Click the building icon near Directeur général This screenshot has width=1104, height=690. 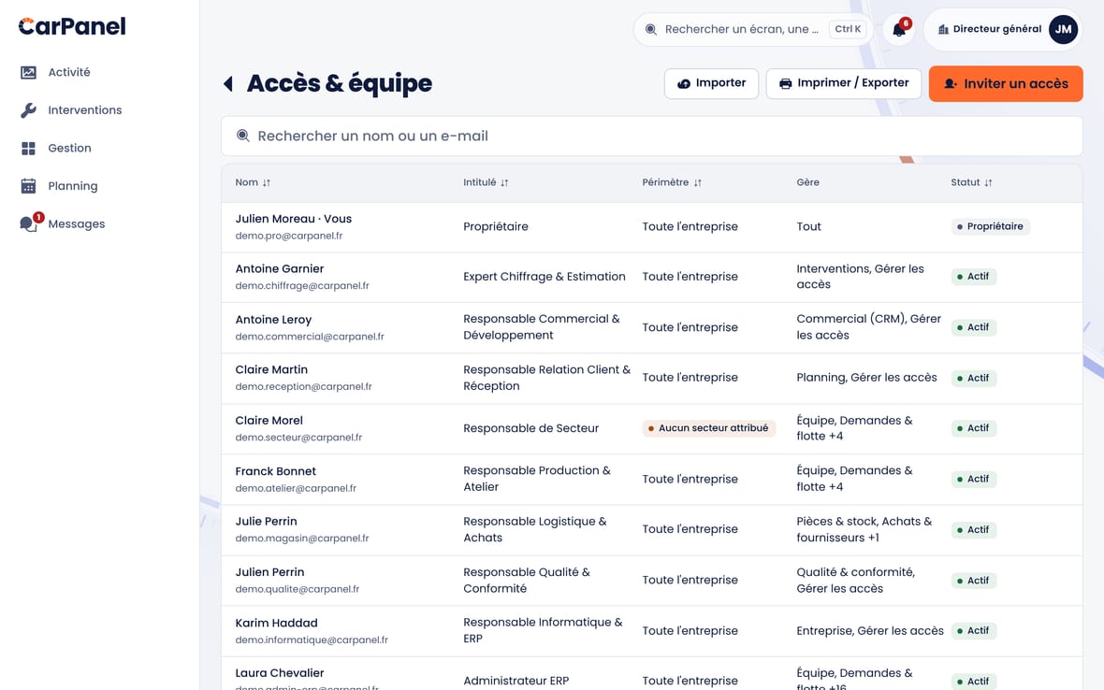click(943, 30)
